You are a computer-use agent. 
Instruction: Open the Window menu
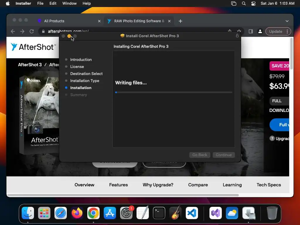69,4
